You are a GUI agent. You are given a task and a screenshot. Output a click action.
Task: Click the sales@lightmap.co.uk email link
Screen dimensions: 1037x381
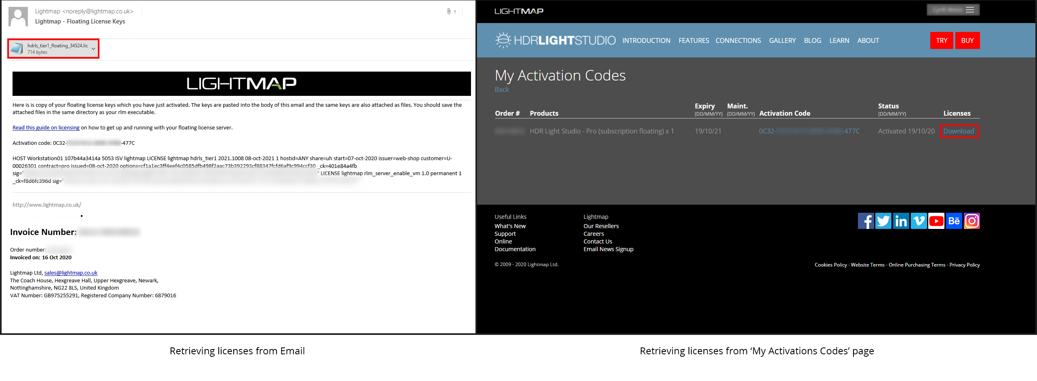(x=71, y=273)
